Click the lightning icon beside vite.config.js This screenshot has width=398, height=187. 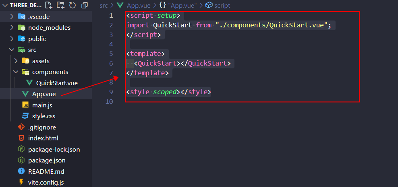21,182
